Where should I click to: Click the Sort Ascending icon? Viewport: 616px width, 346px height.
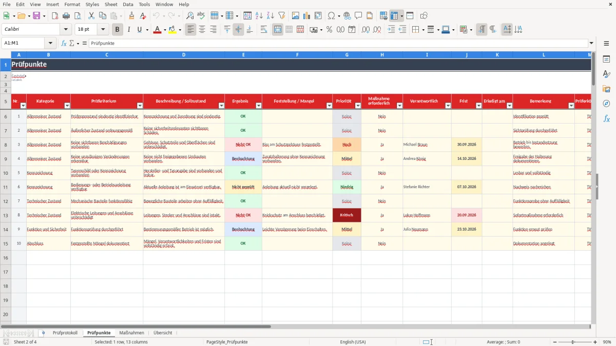259,16
